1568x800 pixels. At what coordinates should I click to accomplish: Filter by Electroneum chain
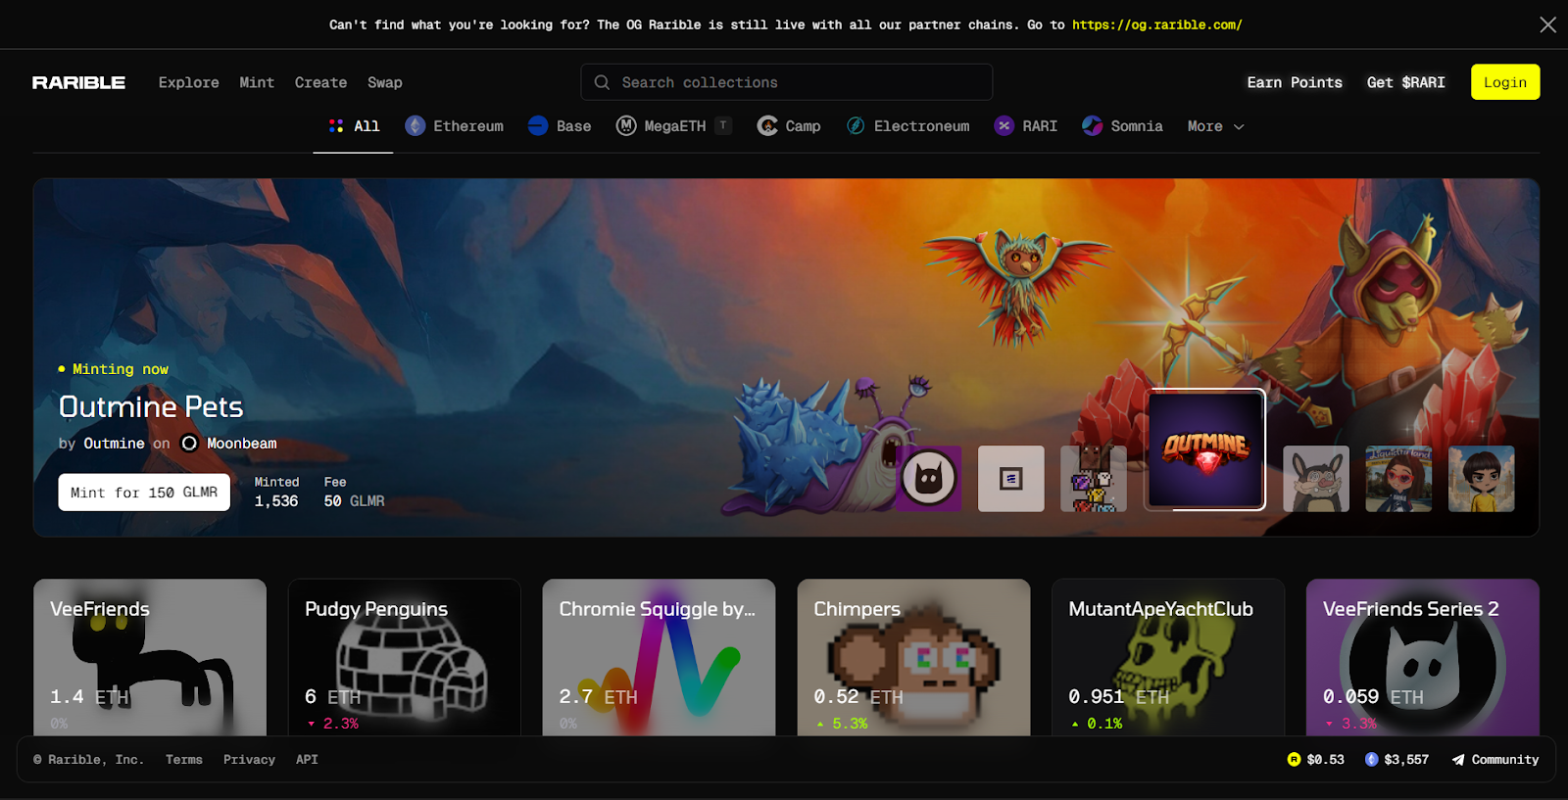(908, 126)
